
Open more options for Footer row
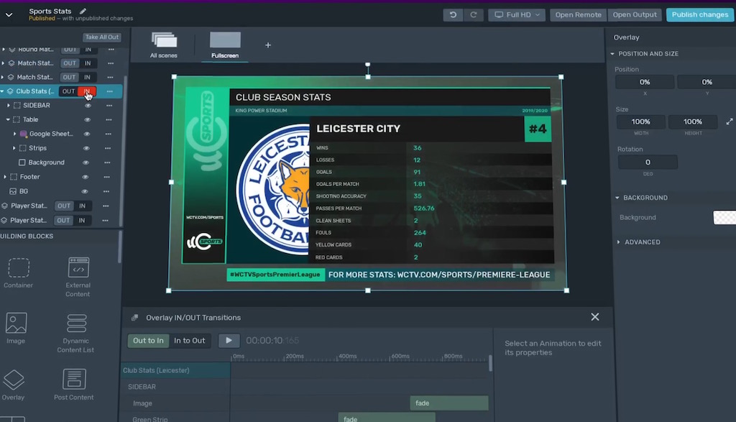pyautogui.click(x=106, y=177)
